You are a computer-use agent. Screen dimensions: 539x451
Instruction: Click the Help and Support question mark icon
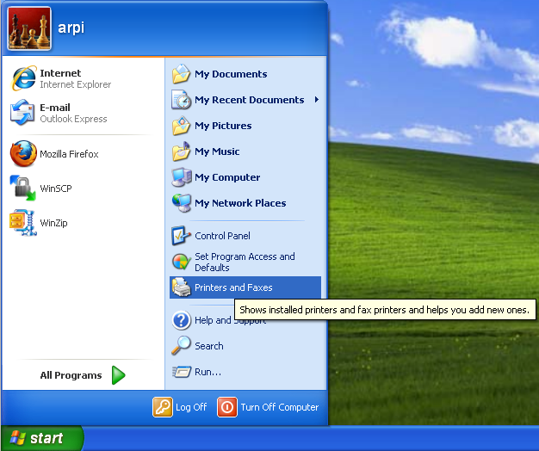[x=181, y=320]
